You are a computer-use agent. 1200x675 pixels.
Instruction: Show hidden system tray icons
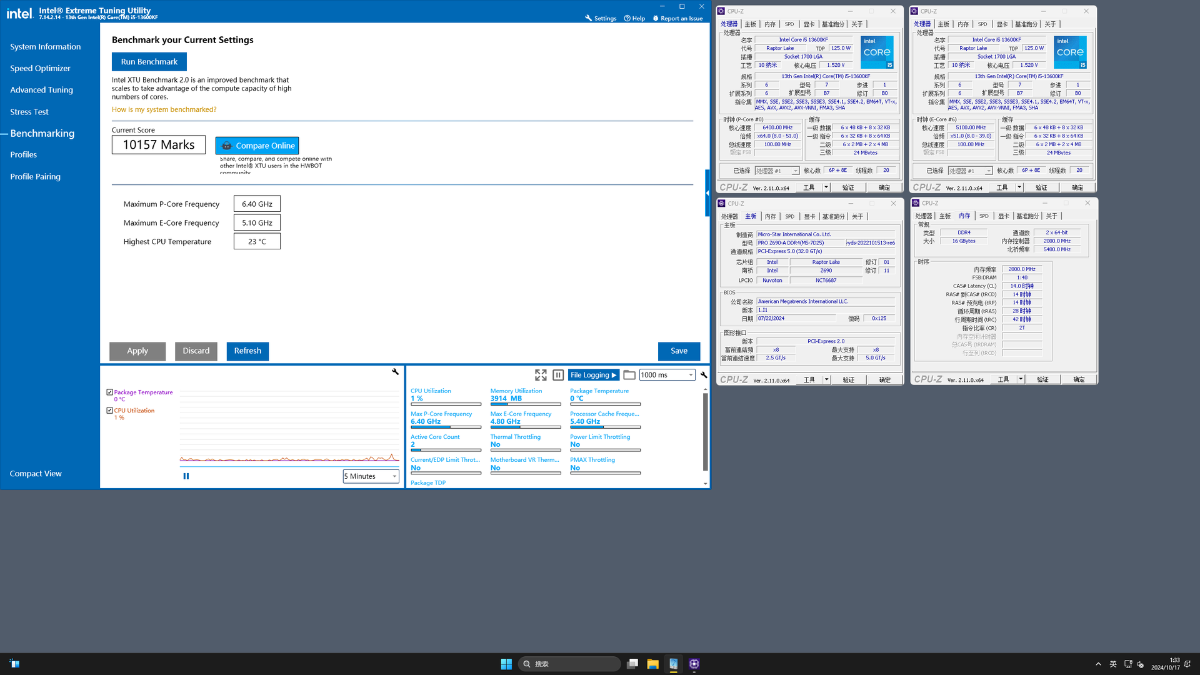(x=1098, y=664)
